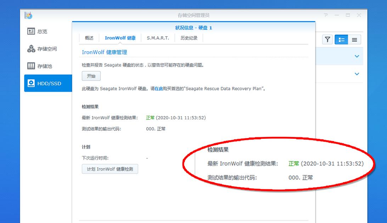The width and height of the screenshot is (387, 223).
Task: Expand the lower chevron on the right panel
Action: [357, 74]
